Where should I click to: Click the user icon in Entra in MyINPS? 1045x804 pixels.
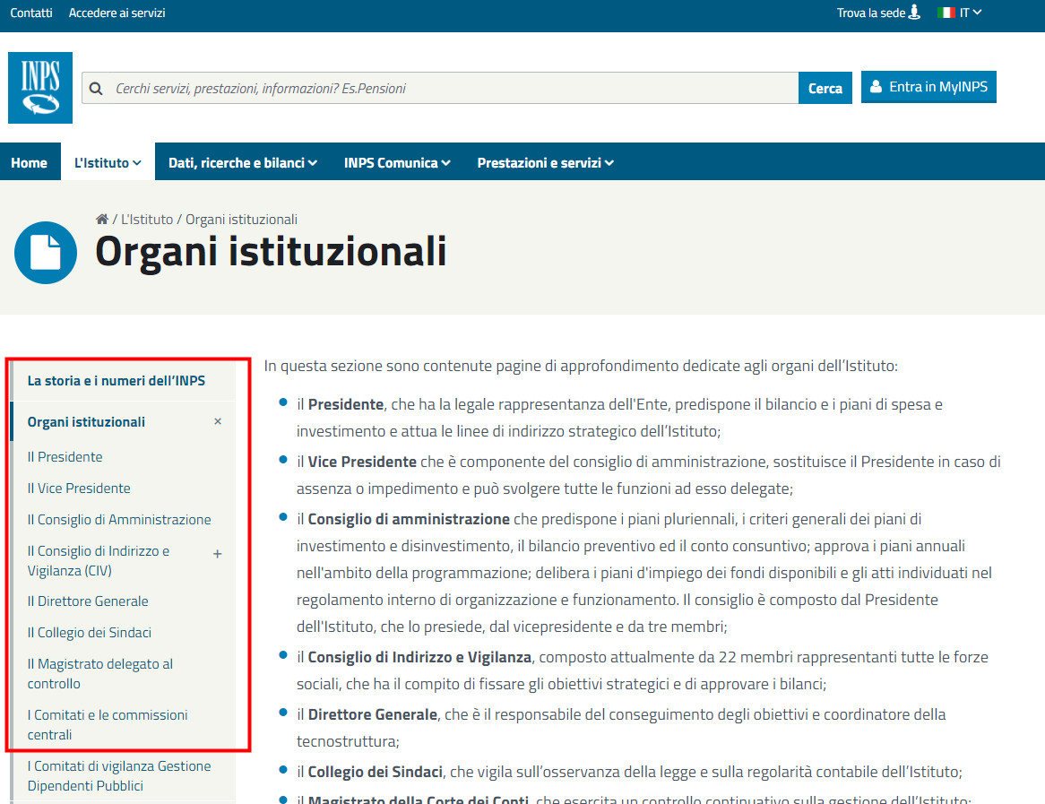(876, 87)
